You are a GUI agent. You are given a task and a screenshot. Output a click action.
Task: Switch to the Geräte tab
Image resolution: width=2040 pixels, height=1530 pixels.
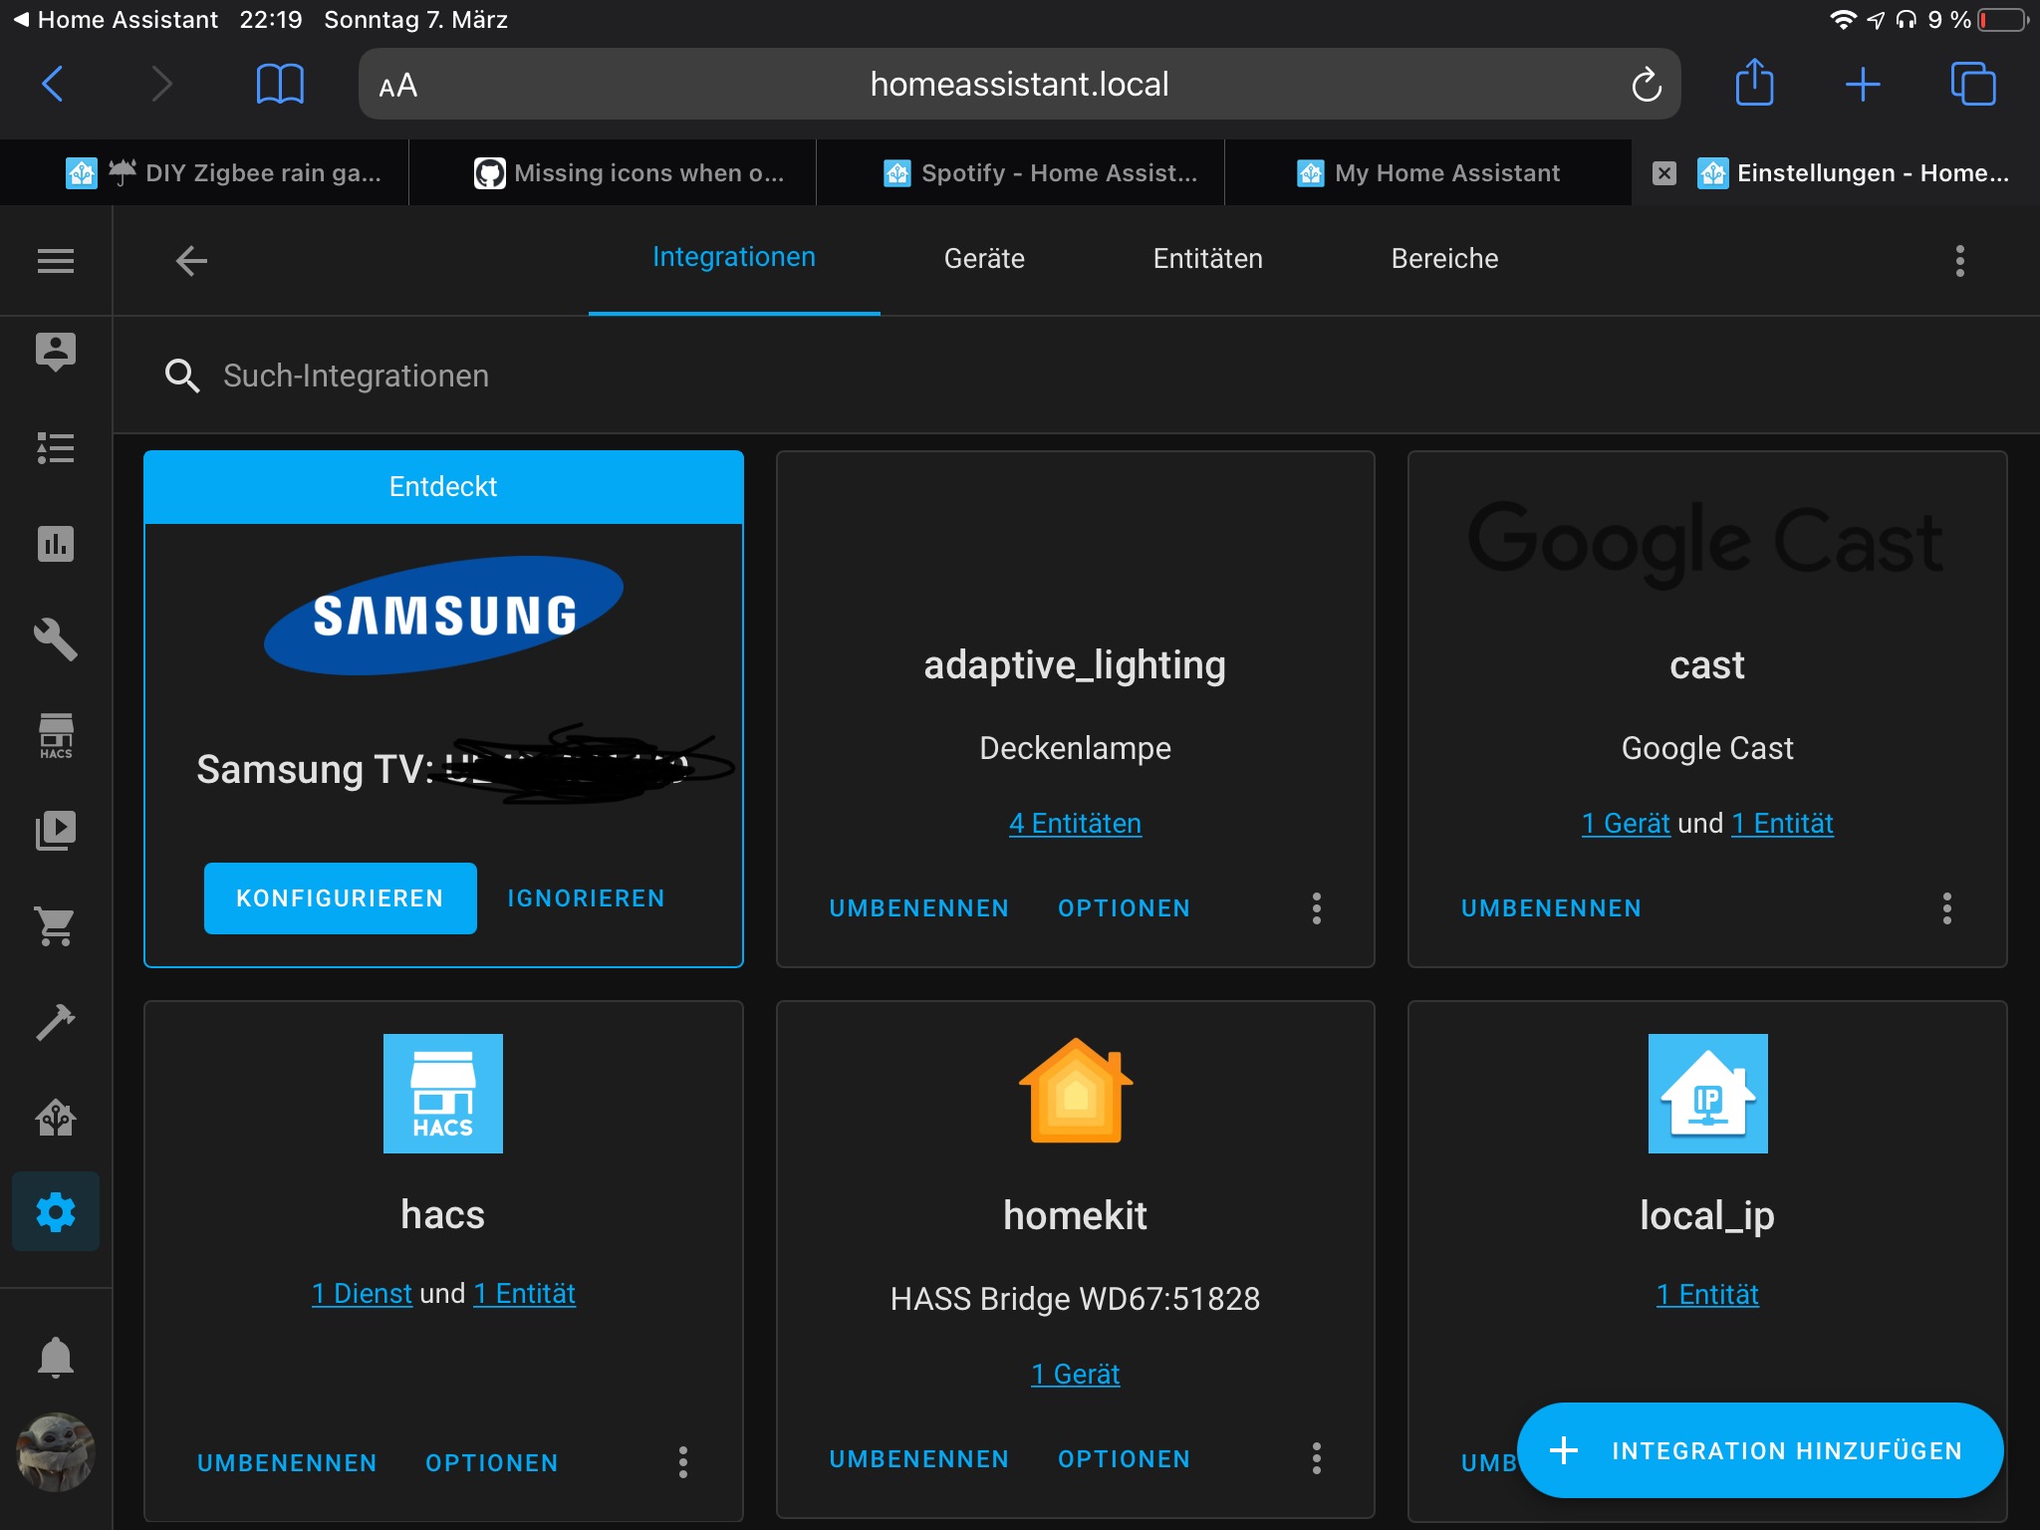point(984,259)
